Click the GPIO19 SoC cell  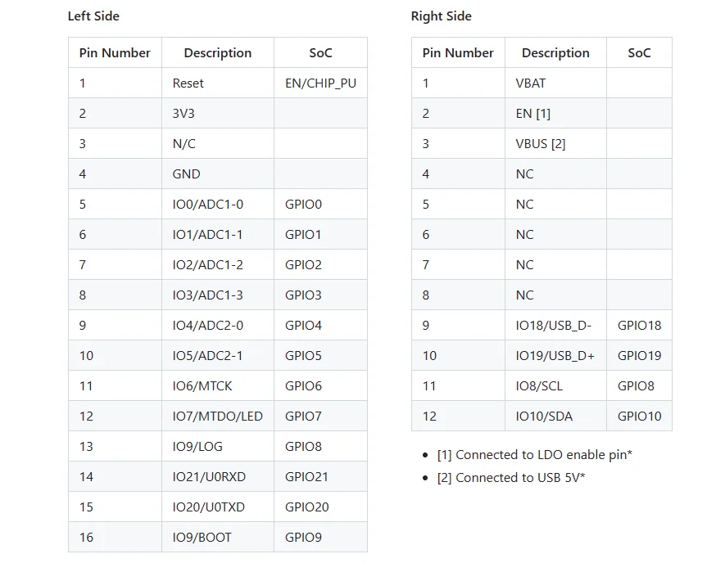click(639, 356)
